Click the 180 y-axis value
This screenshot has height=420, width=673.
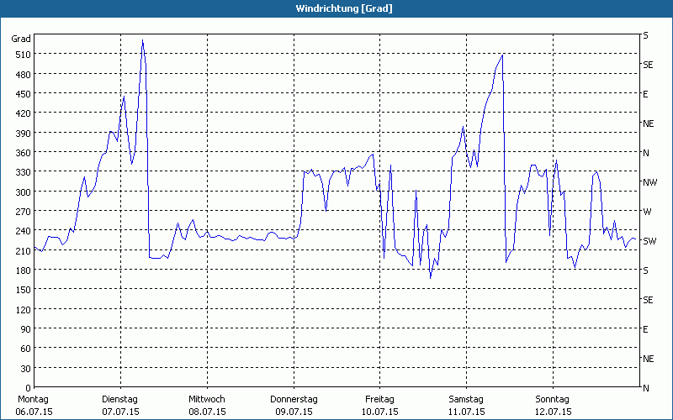pos(24,270)
